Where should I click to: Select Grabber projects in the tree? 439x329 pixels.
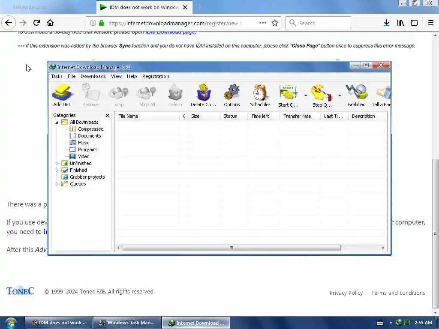(83, 177)
